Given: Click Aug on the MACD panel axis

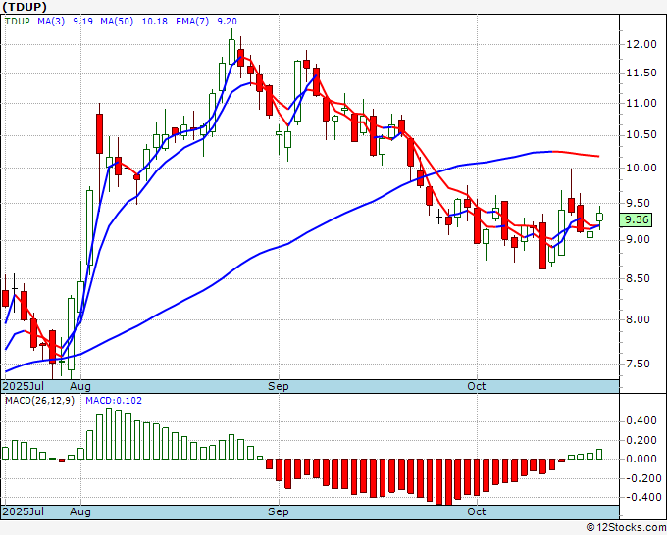Looking at the screenshot, I should tap(80, 511).
